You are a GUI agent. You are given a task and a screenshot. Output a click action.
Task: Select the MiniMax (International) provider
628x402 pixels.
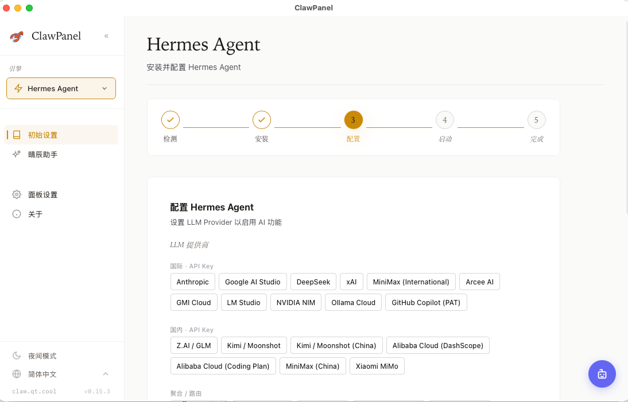(x=411, y=282)
